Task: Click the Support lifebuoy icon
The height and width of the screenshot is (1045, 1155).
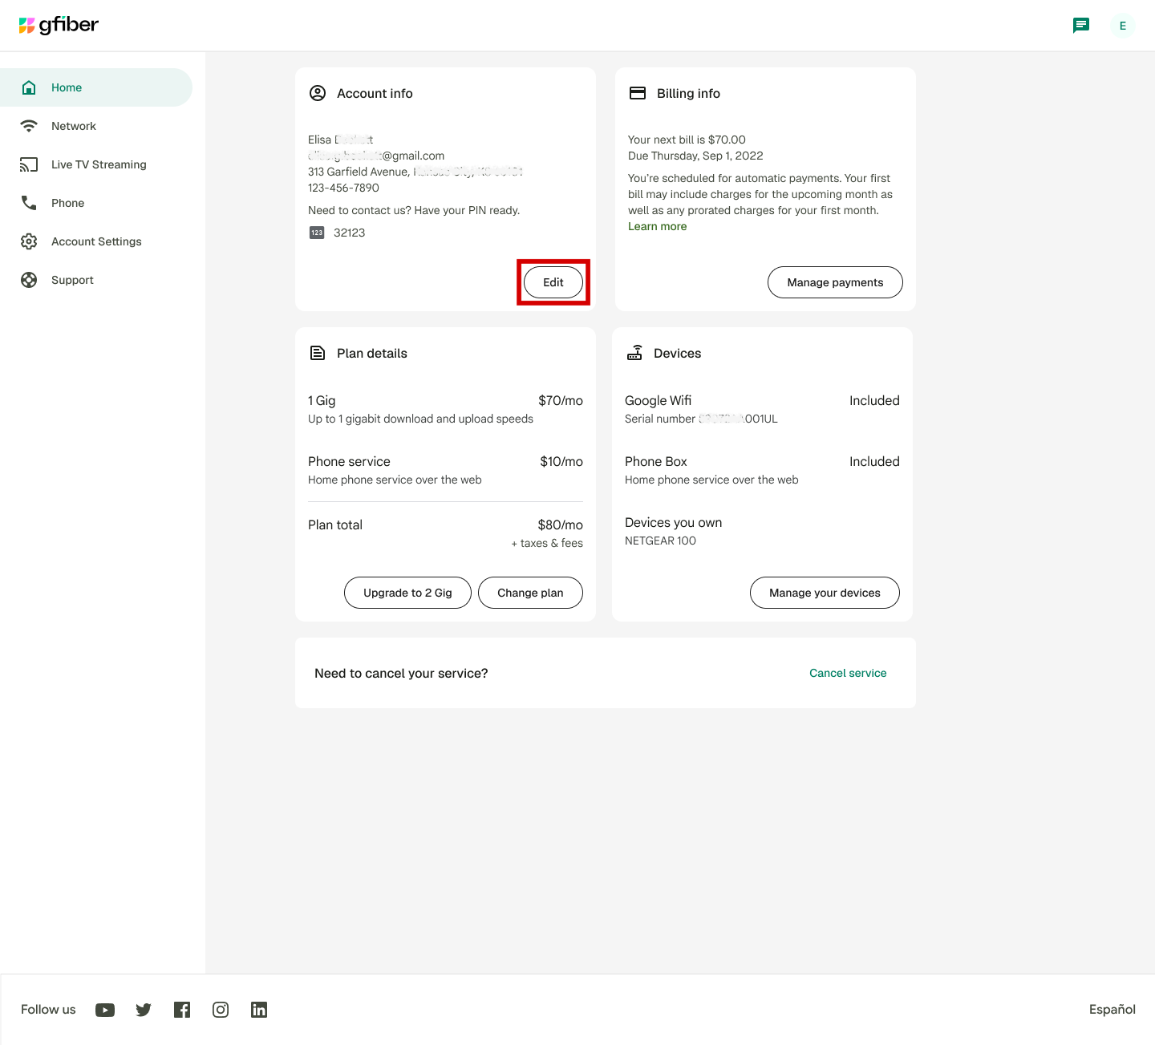Action: (x=29, y=280)
